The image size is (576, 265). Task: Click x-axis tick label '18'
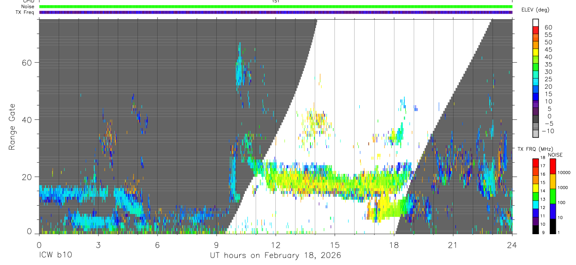[x=394, y=244]
